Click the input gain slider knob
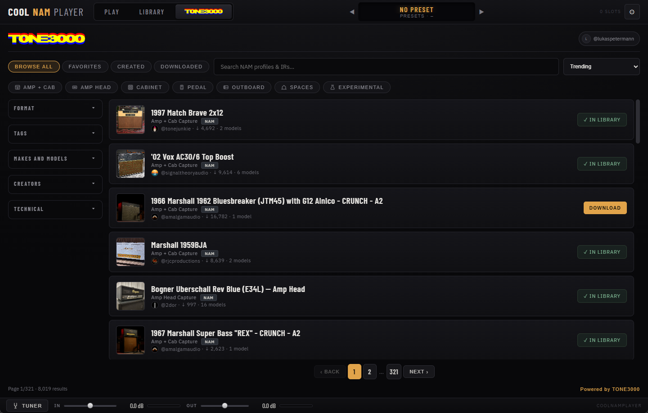648x413 pixels. (x=90, y=406)
